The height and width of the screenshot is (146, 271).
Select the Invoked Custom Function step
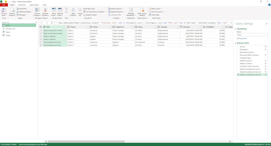[x=249, y=66]
